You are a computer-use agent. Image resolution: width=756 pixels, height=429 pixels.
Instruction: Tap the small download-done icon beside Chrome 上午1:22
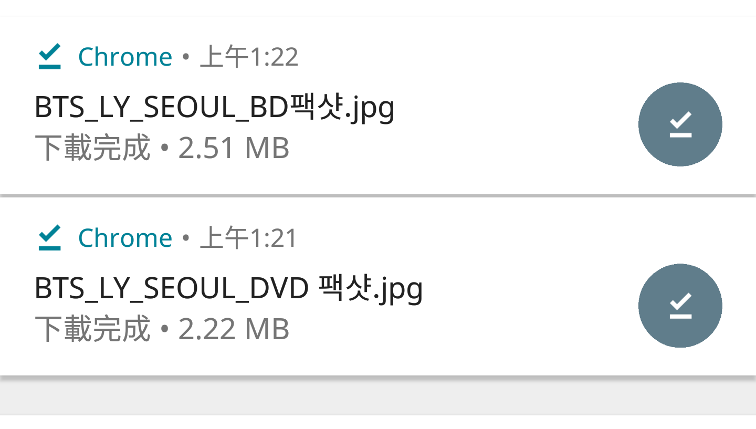tap(50, 56)
